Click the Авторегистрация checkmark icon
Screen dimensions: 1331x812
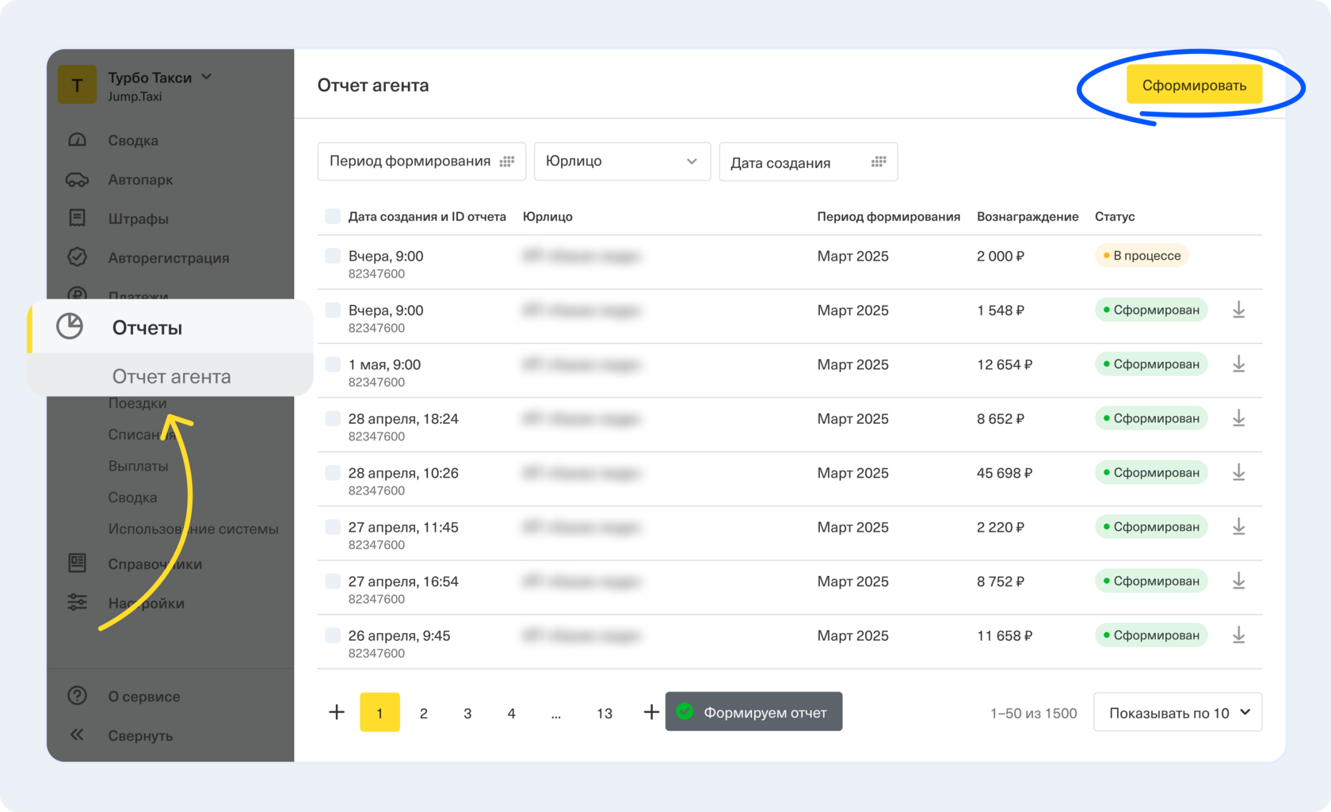77,257
